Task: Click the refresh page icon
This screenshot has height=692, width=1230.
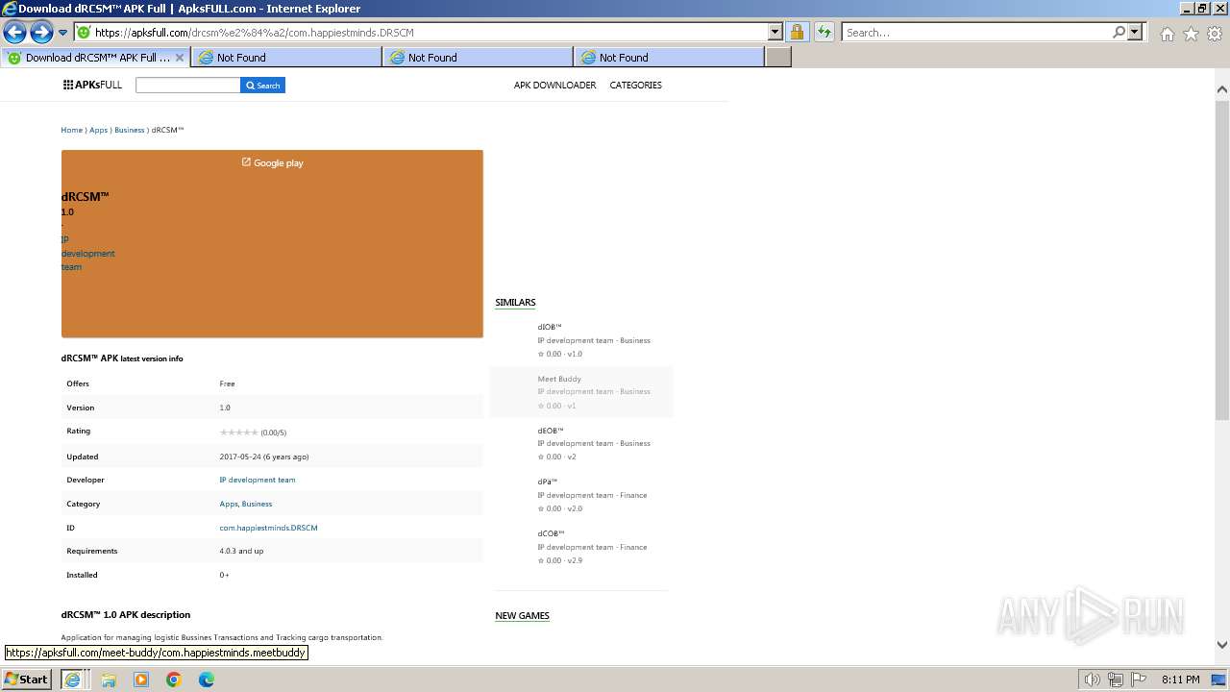Action: click(824, 32)
